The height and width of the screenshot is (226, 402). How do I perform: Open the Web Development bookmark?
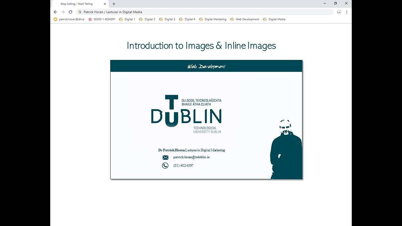click(x=245, y=19)
